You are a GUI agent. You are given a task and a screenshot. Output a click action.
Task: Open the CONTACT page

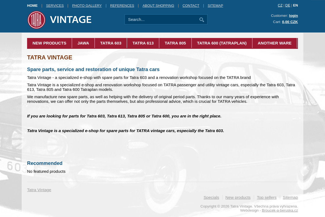click(191, 5)
